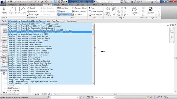177x99 pixels.
Task: Open PIPING SYMBOLS legend in browser
Action: pos(13,88)
